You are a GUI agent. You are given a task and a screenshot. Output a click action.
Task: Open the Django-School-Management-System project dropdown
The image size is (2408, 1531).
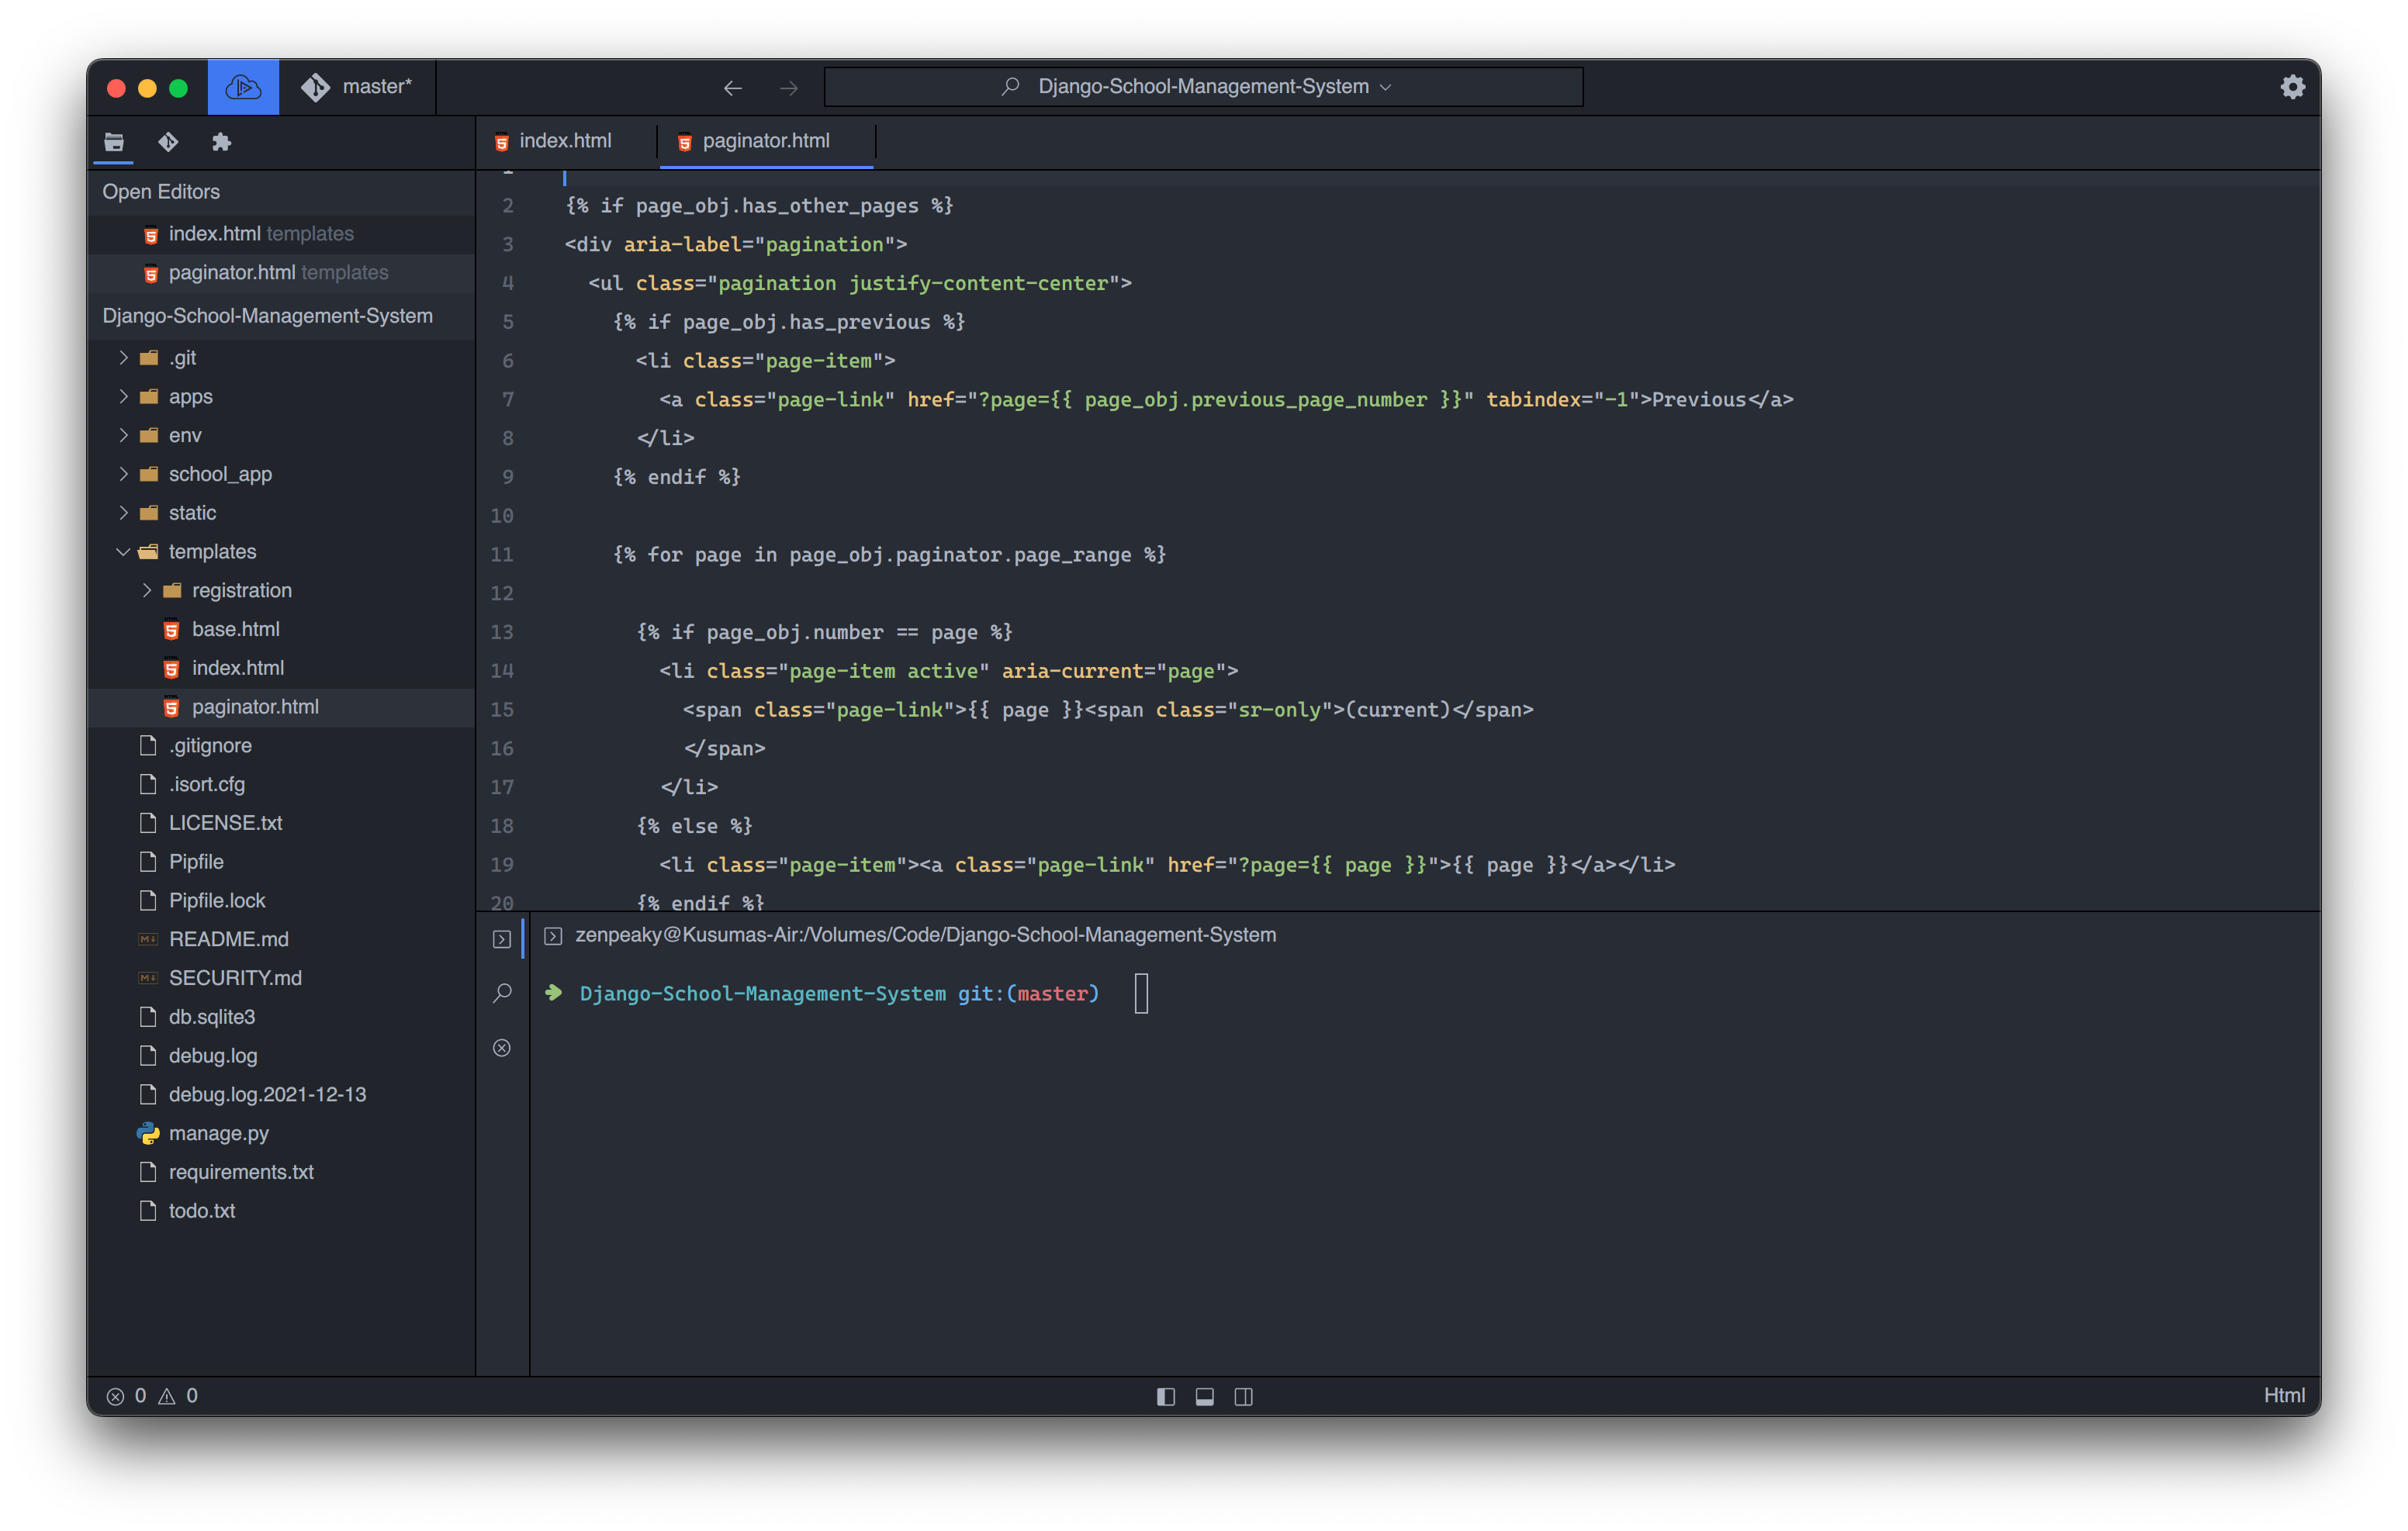(x=1386, y=87)
